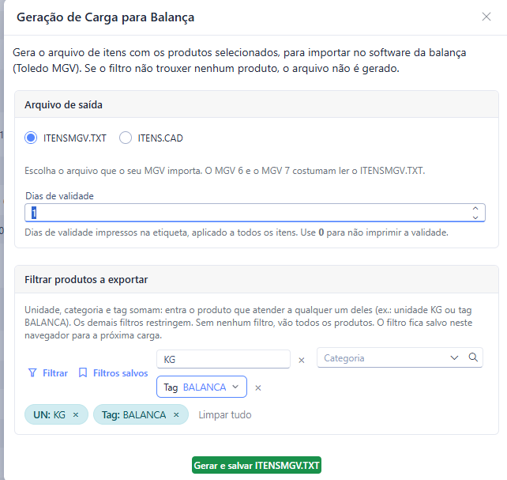Click the Tag: BALANCA chip label
Screen dimensions: 507x480
(134, 414)
